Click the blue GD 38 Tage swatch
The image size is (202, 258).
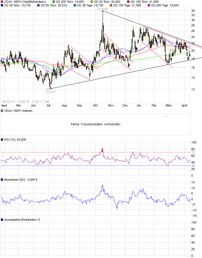pyautogui.click(x=75, y=6)
